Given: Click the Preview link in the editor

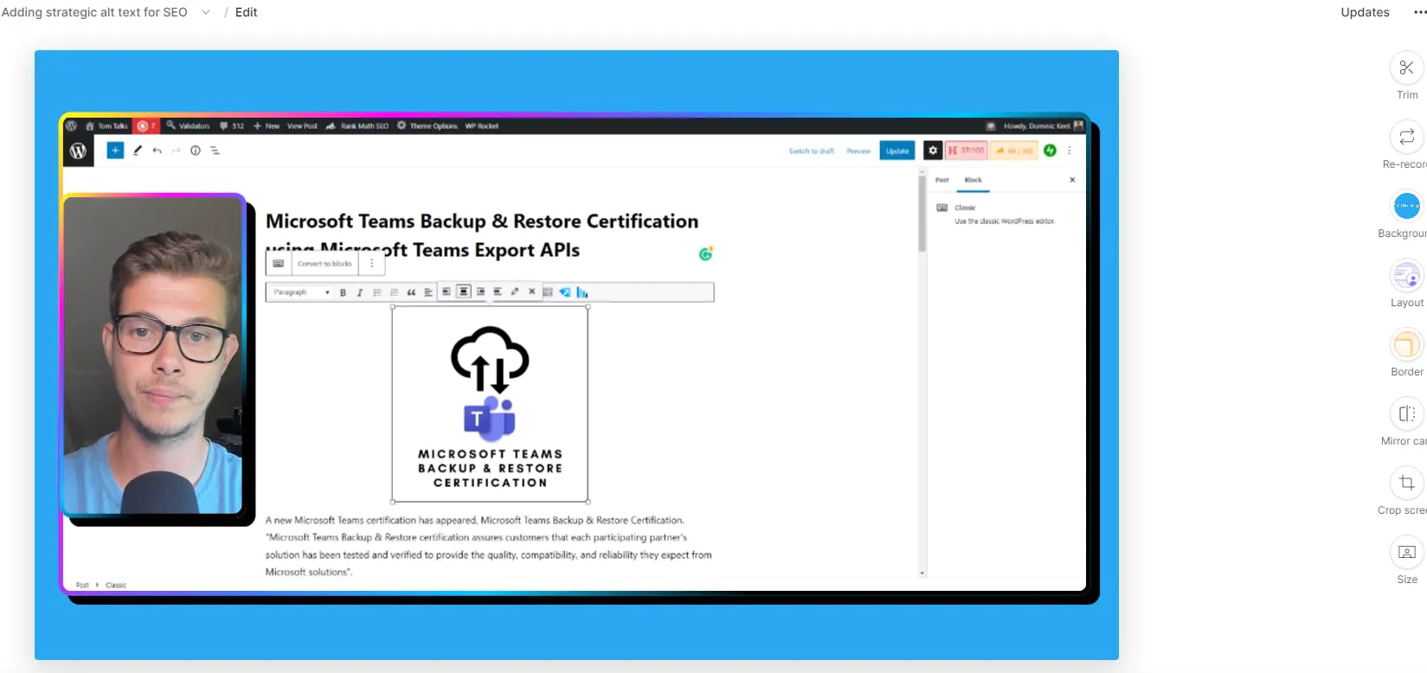Looking at the screenshot, I should 858,151.
